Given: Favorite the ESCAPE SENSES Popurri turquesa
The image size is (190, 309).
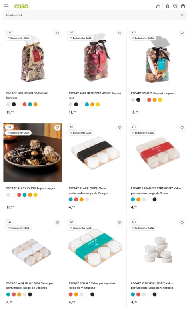Looking at the screenshot, I should click(x=182, y=33).
